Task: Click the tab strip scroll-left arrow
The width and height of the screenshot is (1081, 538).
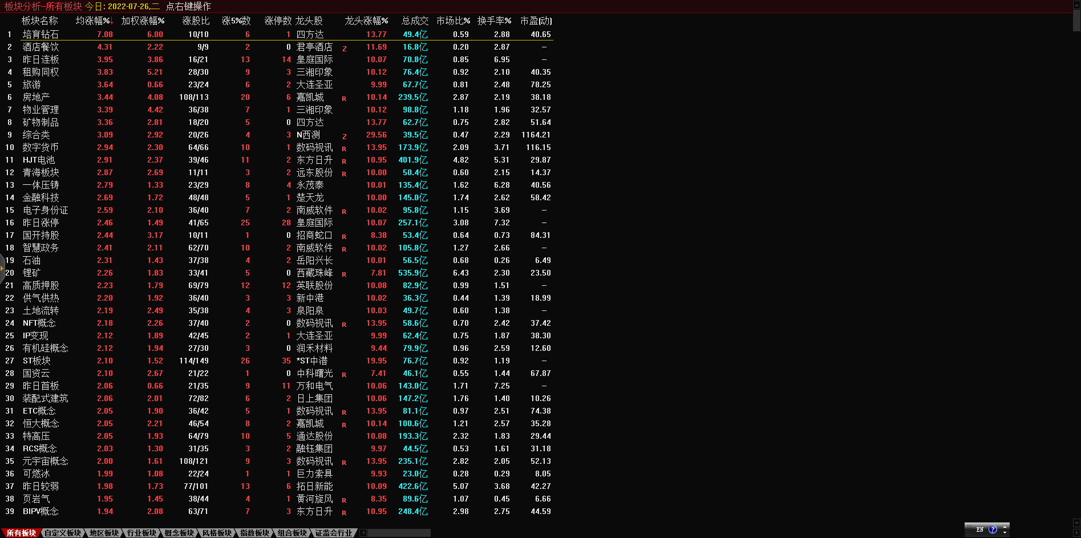Action: [363, 533]
